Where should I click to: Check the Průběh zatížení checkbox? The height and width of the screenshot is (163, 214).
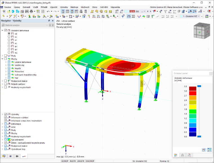(x=5, y=84)
